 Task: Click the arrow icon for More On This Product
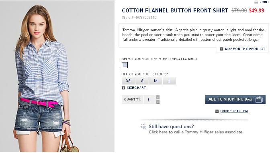click(x=221, y=49)
